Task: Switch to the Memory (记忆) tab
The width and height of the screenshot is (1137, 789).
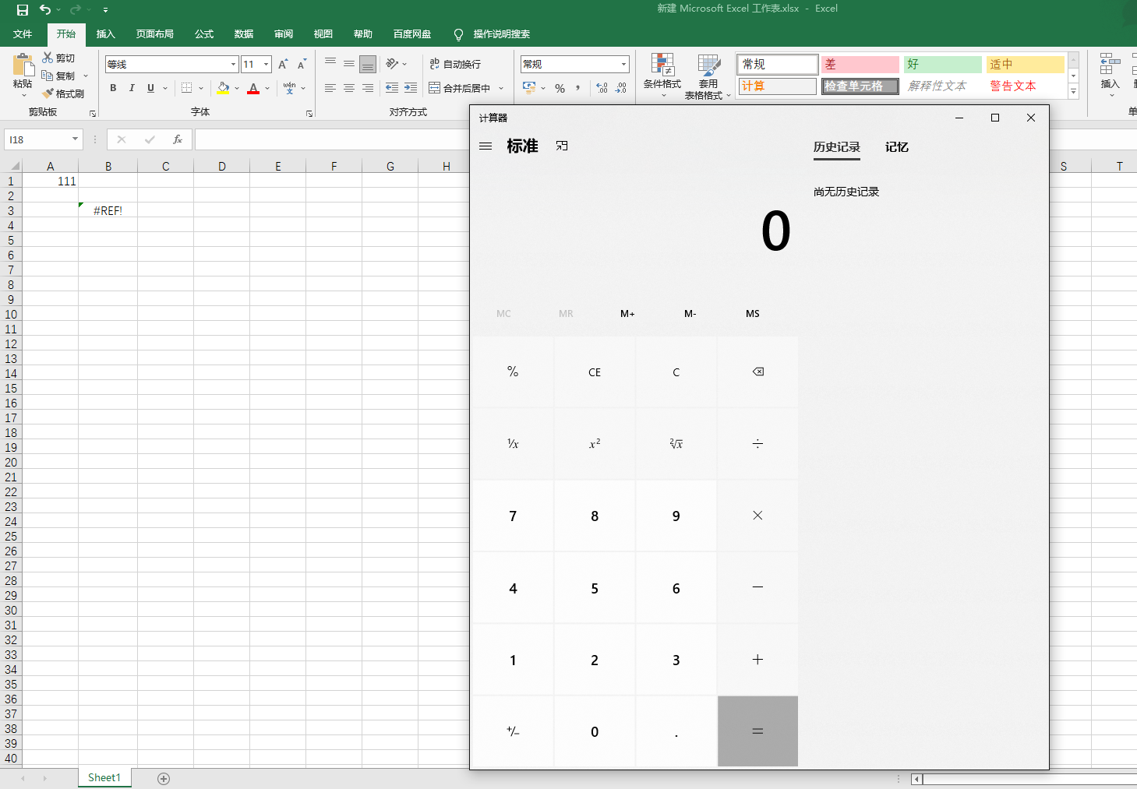Action: coord(896,147)
